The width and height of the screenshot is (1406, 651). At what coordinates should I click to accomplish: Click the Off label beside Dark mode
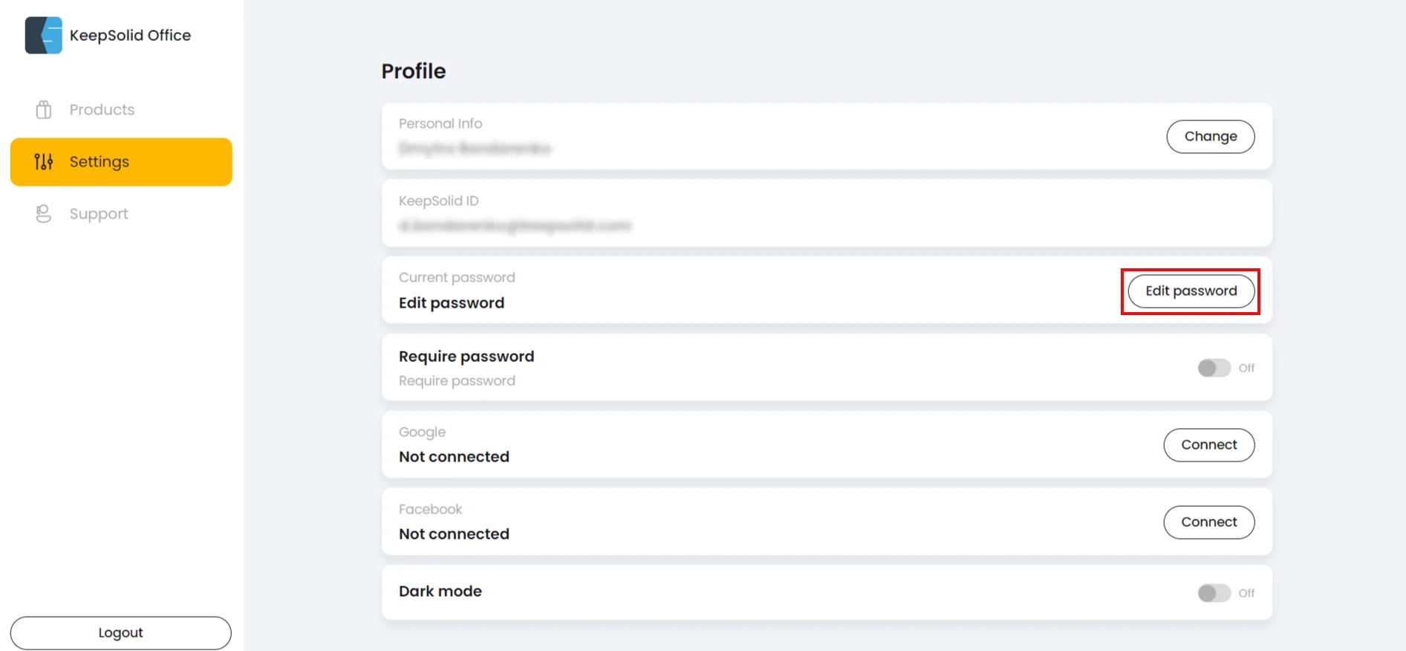(x=1246, y=593)
